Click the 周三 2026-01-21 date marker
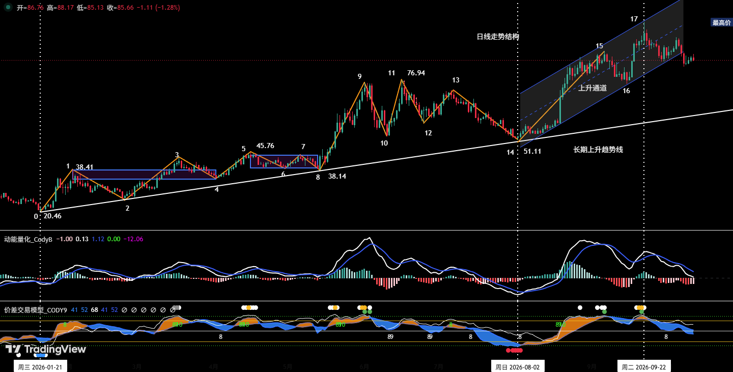The width and height of the screenshot is (733, 372). [40, 367]
